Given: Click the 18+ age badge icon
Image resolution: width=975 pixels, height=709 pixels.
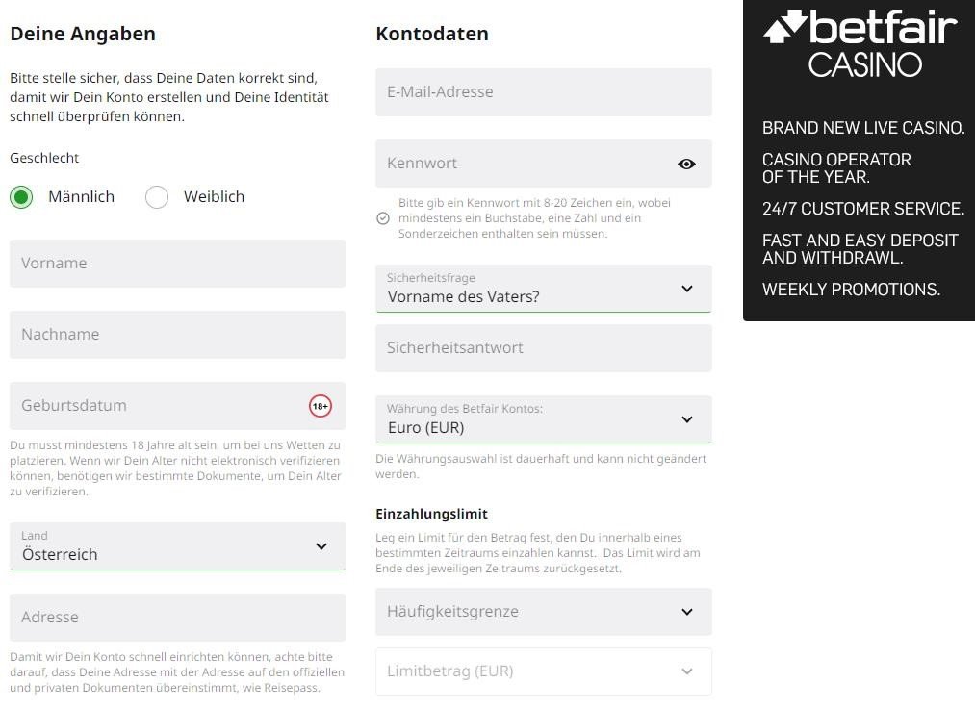Looking at the screenshot, I should (x=321, y=406).
